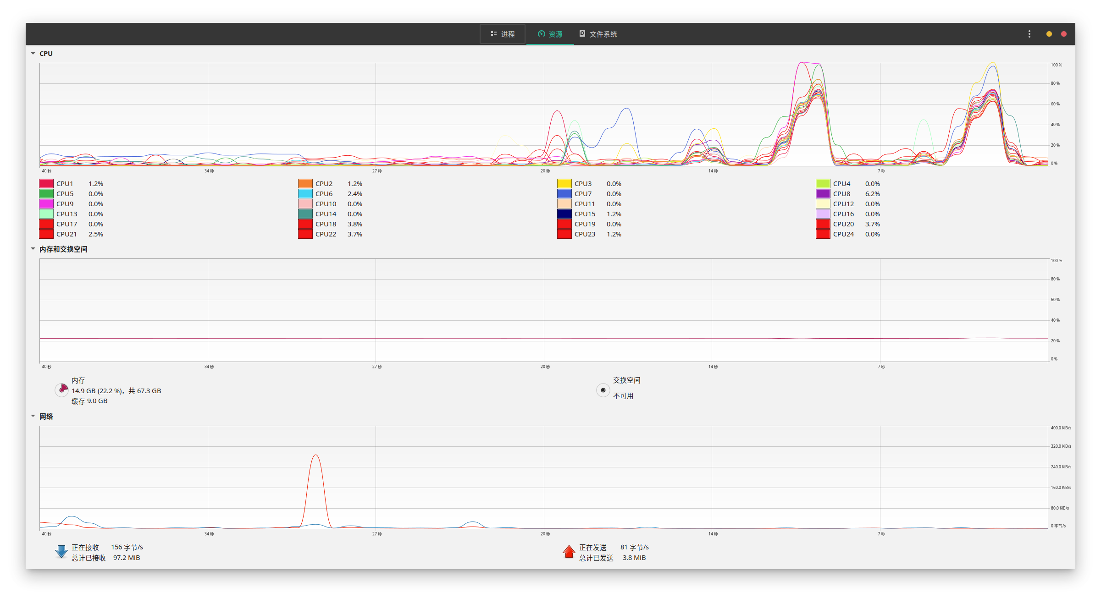This screenshot has height=598, width=1101.
Task: Collapse the 网络 section
Action: tap(33, 417)
